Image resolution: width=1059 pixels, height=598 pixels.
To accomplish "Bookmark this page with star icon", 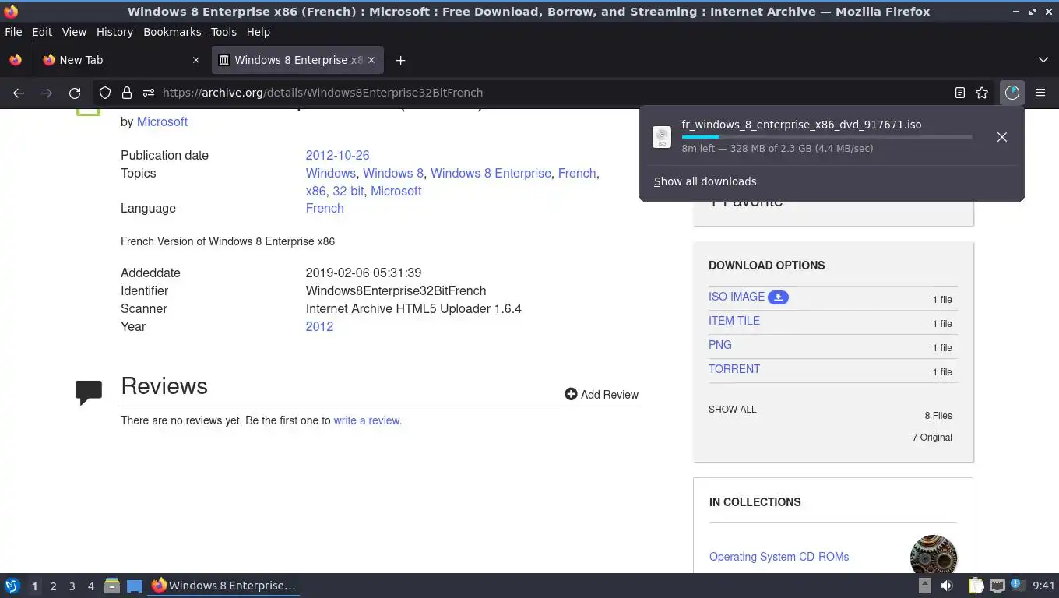I will (982, 93).
